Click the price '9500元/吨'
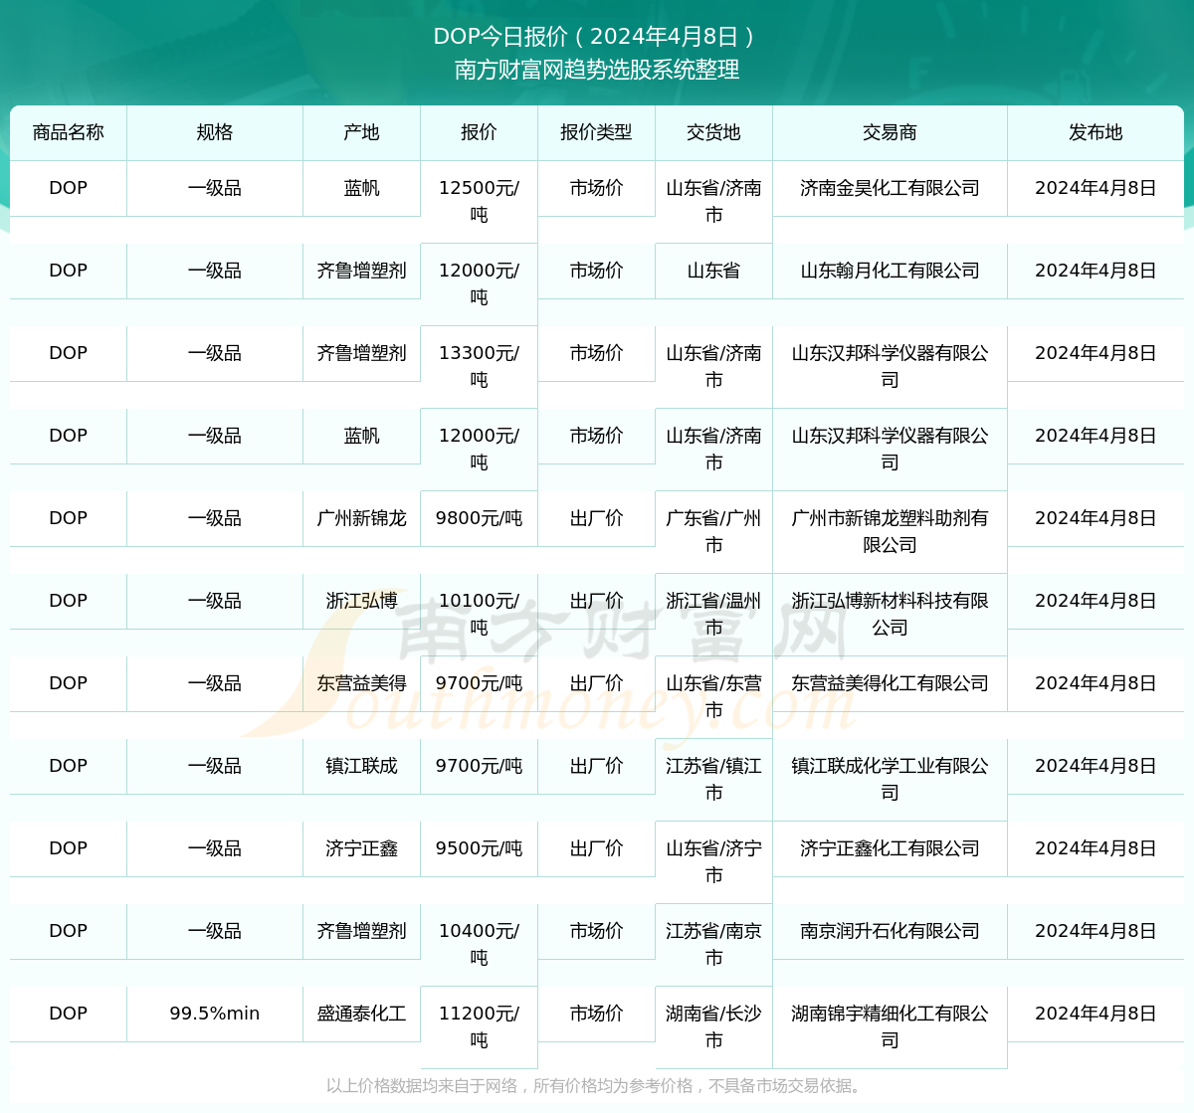The width and height of the screenshot is (1194, 1113). tap(479, 848)
